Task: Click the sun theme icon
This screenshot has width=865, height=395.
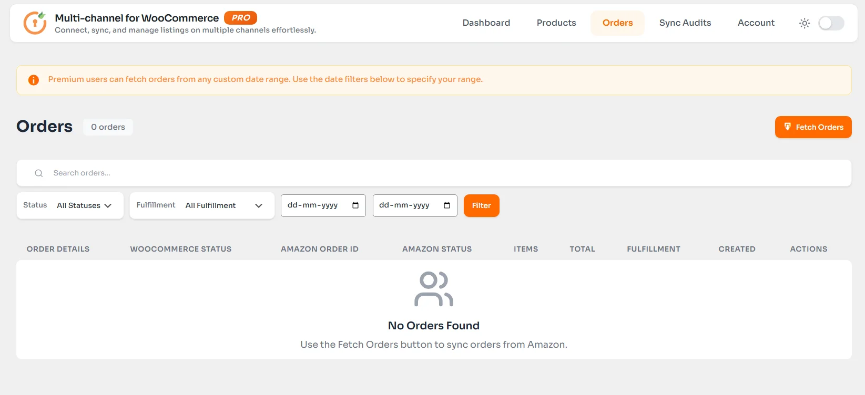Action: coord(805,23)
